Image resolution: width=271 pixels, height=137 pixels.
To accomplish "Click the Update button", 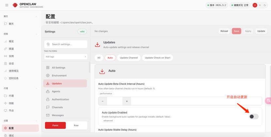I will (261, 31).
